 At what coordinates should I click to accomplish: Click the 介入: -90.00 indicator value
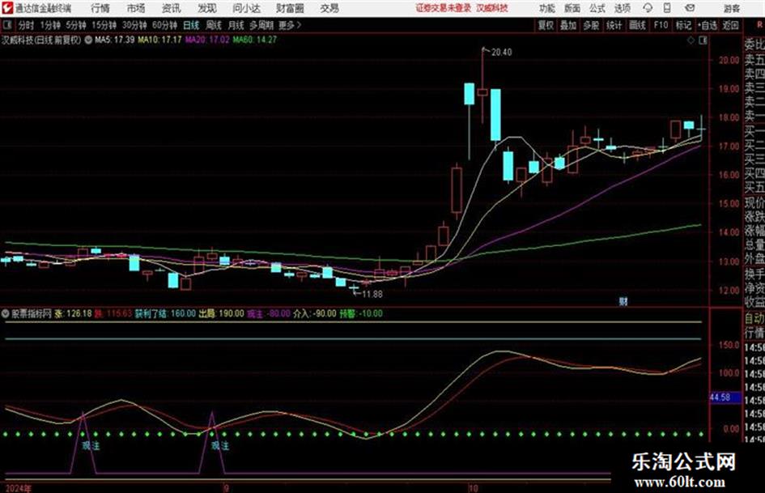315,313
